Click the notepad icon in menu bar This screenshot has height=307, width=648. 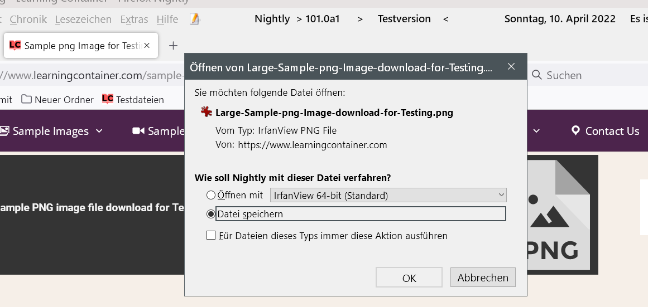click(194, 20)
